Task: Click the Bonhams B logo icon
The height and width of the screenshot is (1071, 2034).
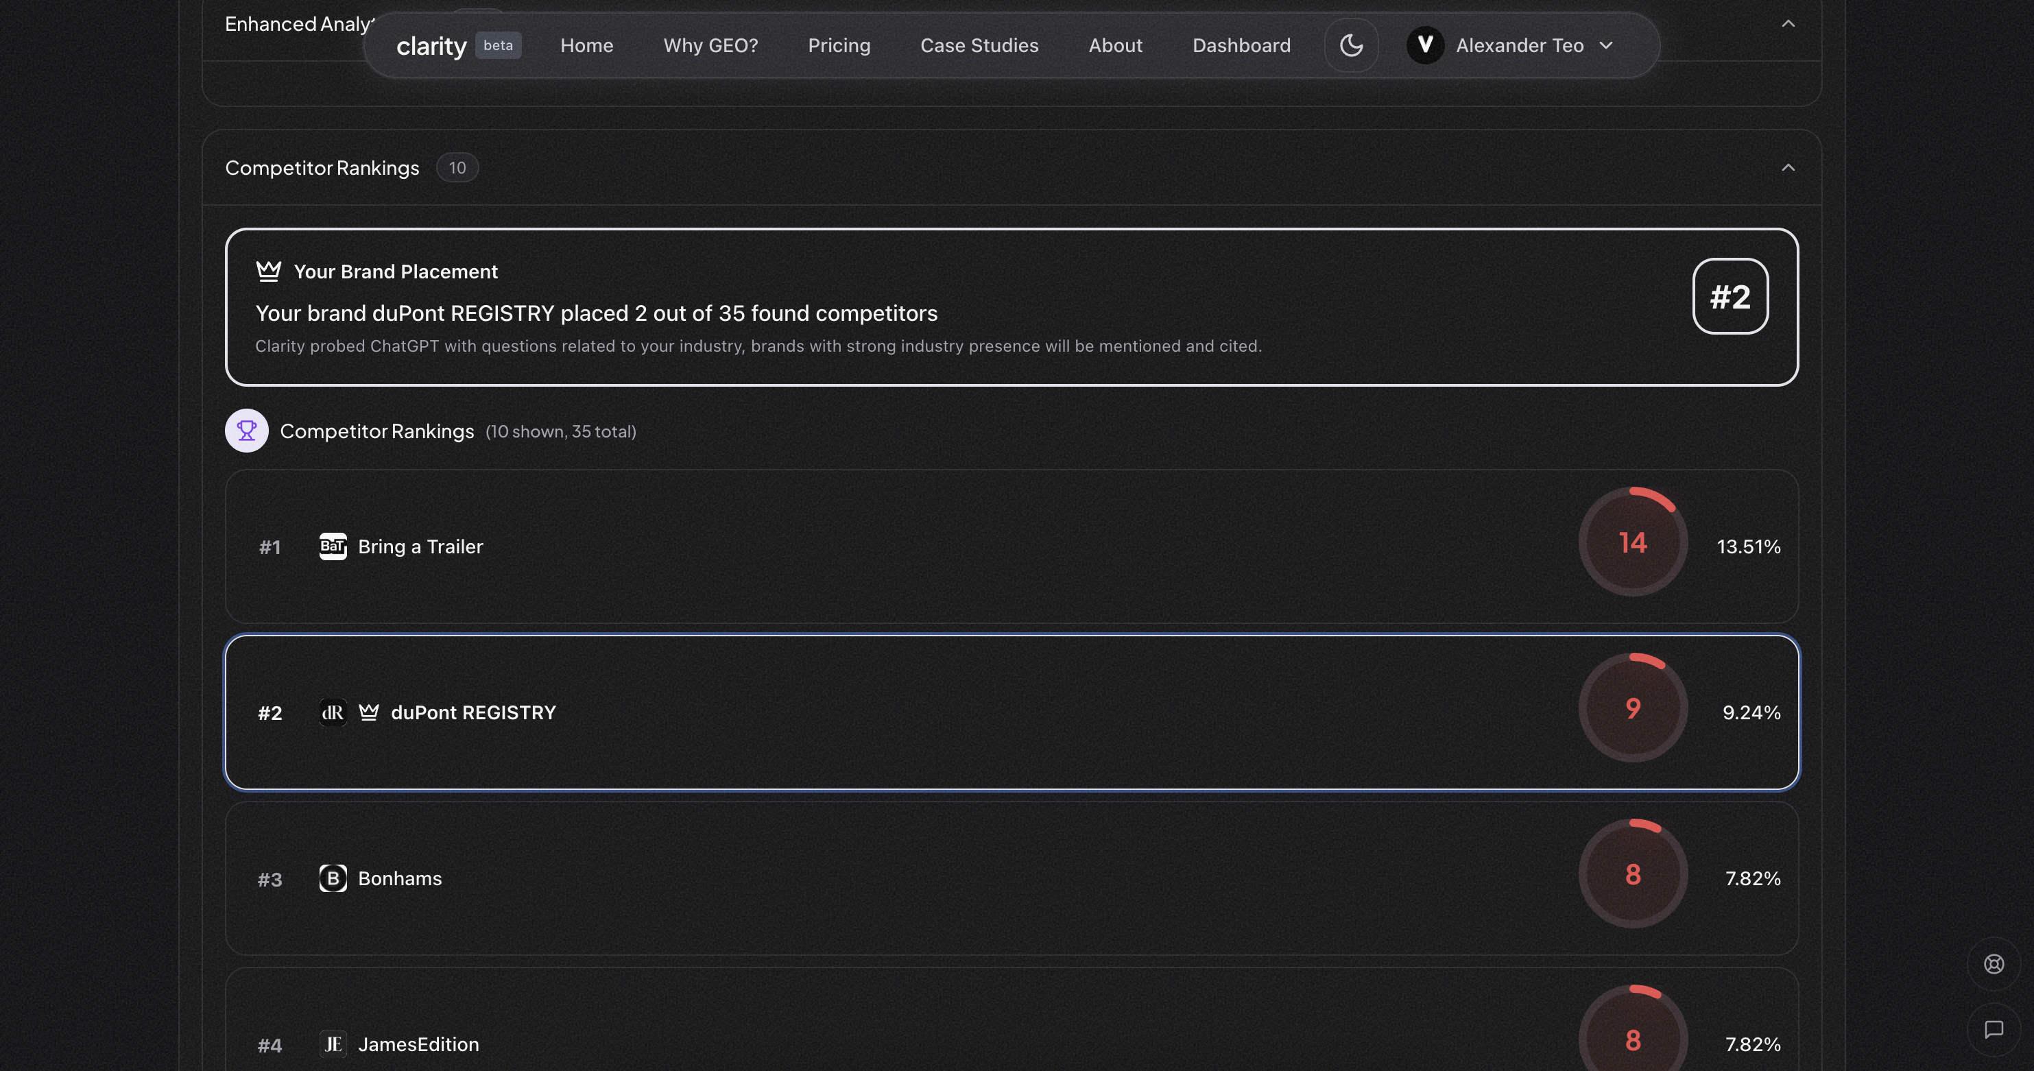Action: click(333, 878)
